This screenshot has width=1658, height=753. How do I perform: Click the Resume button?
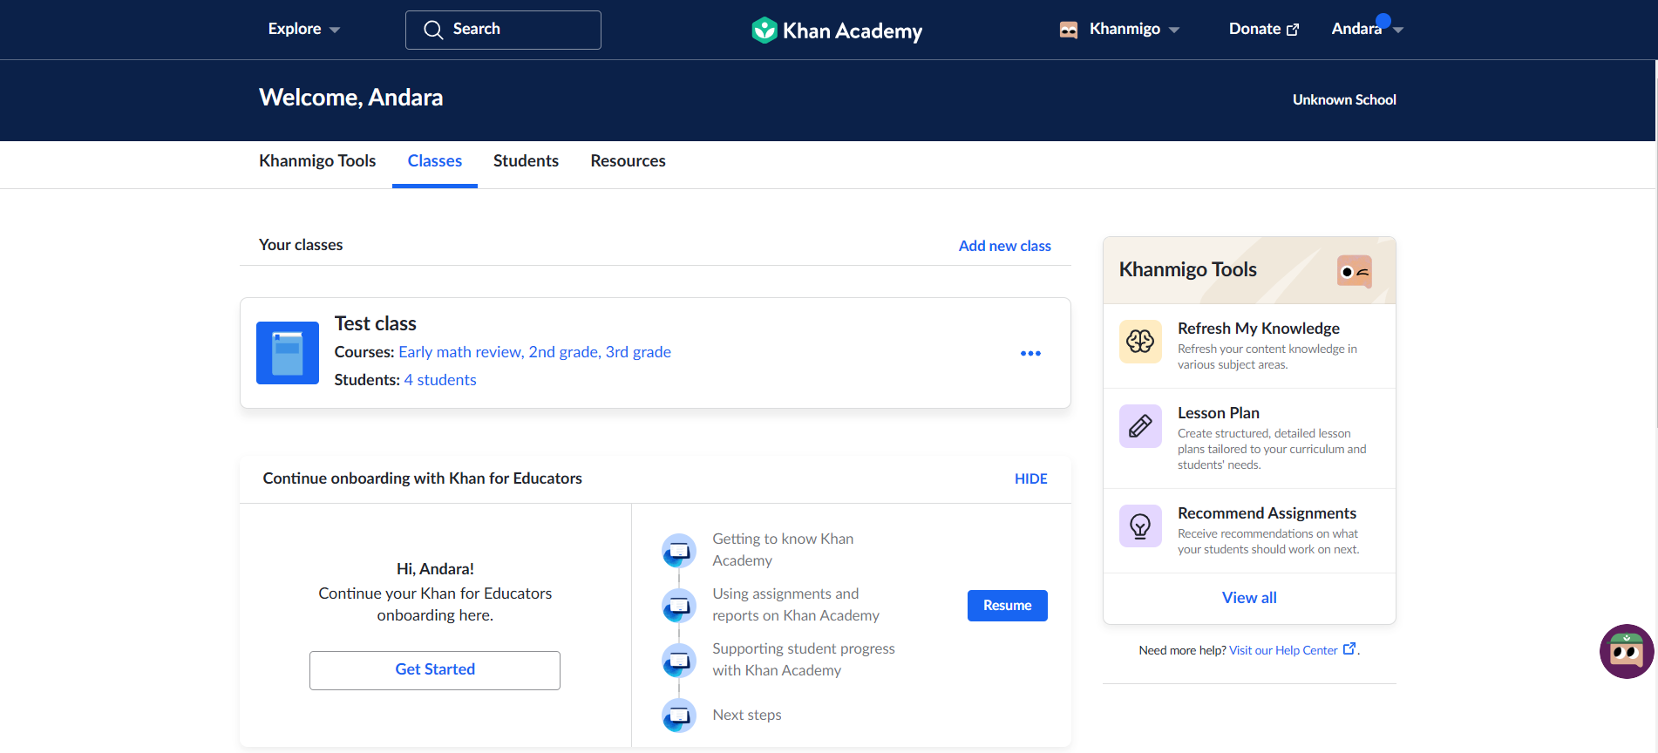coord(1008,606)
